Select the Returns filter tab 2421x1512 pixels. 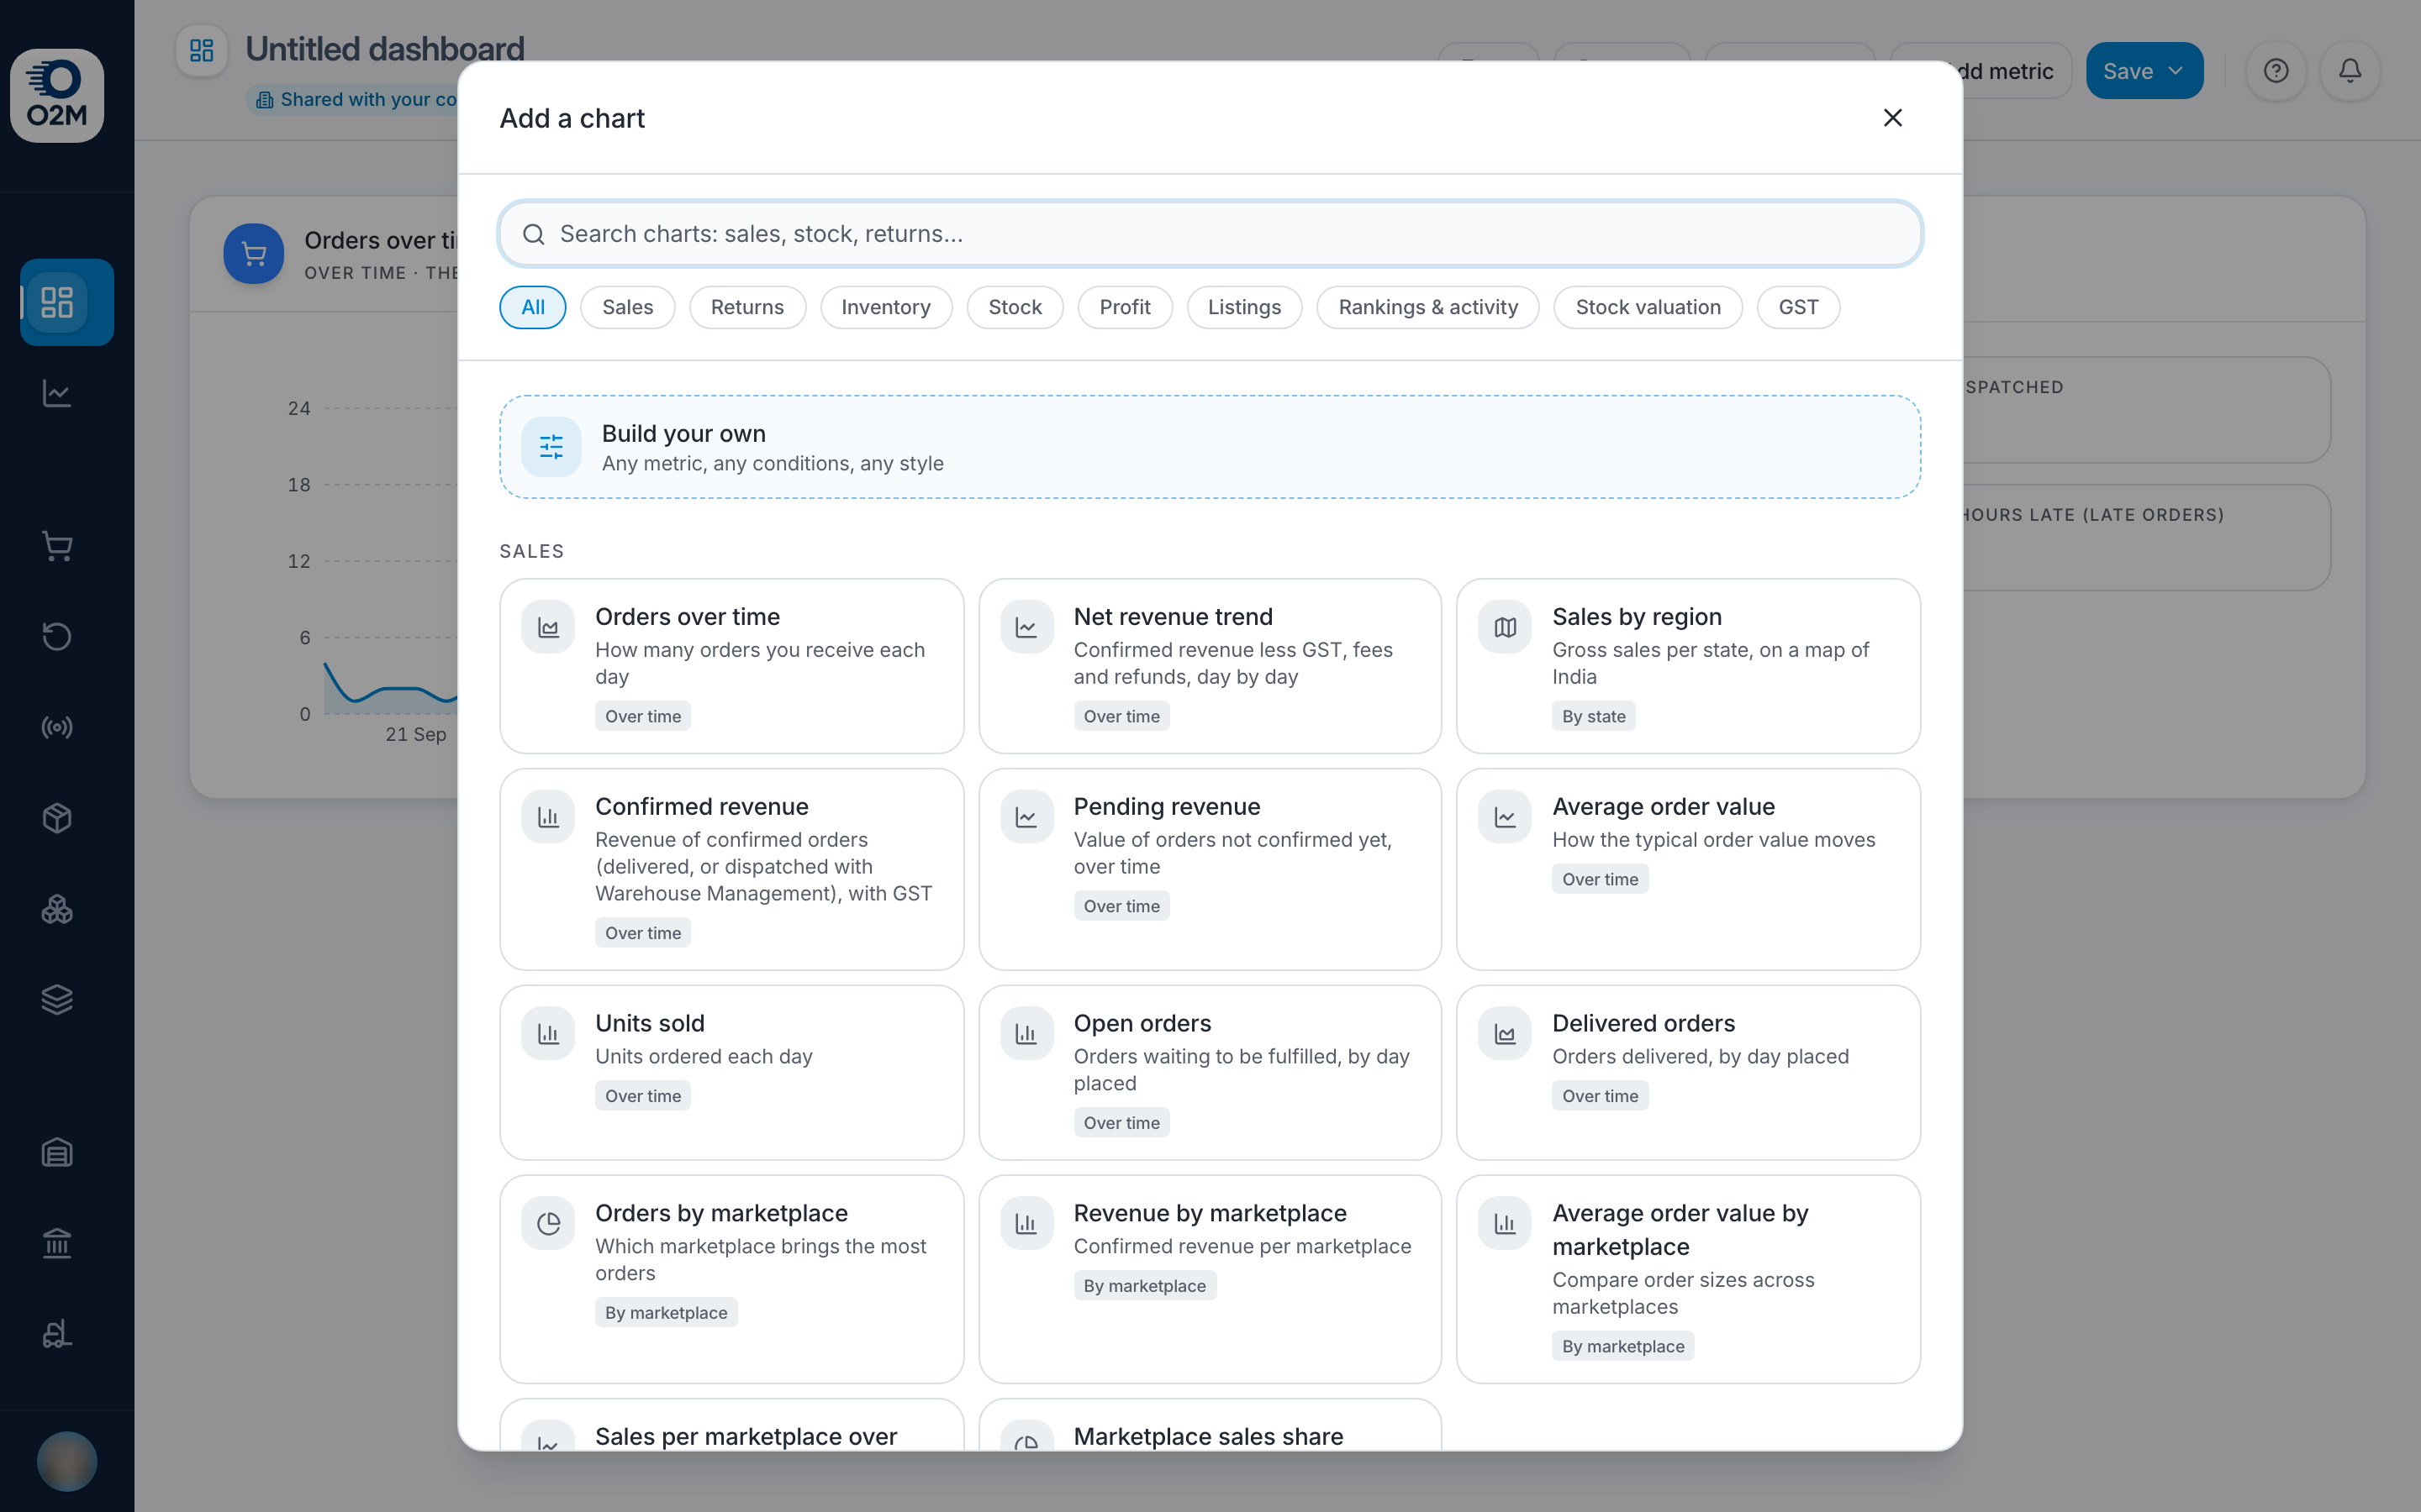pyautogui.click(x=747, y=307)
